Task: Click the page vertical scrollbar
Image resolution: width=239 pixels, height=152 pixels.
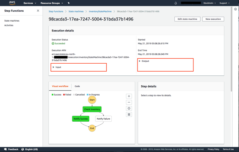Action: pyautogui.click(x=231, y=49)
